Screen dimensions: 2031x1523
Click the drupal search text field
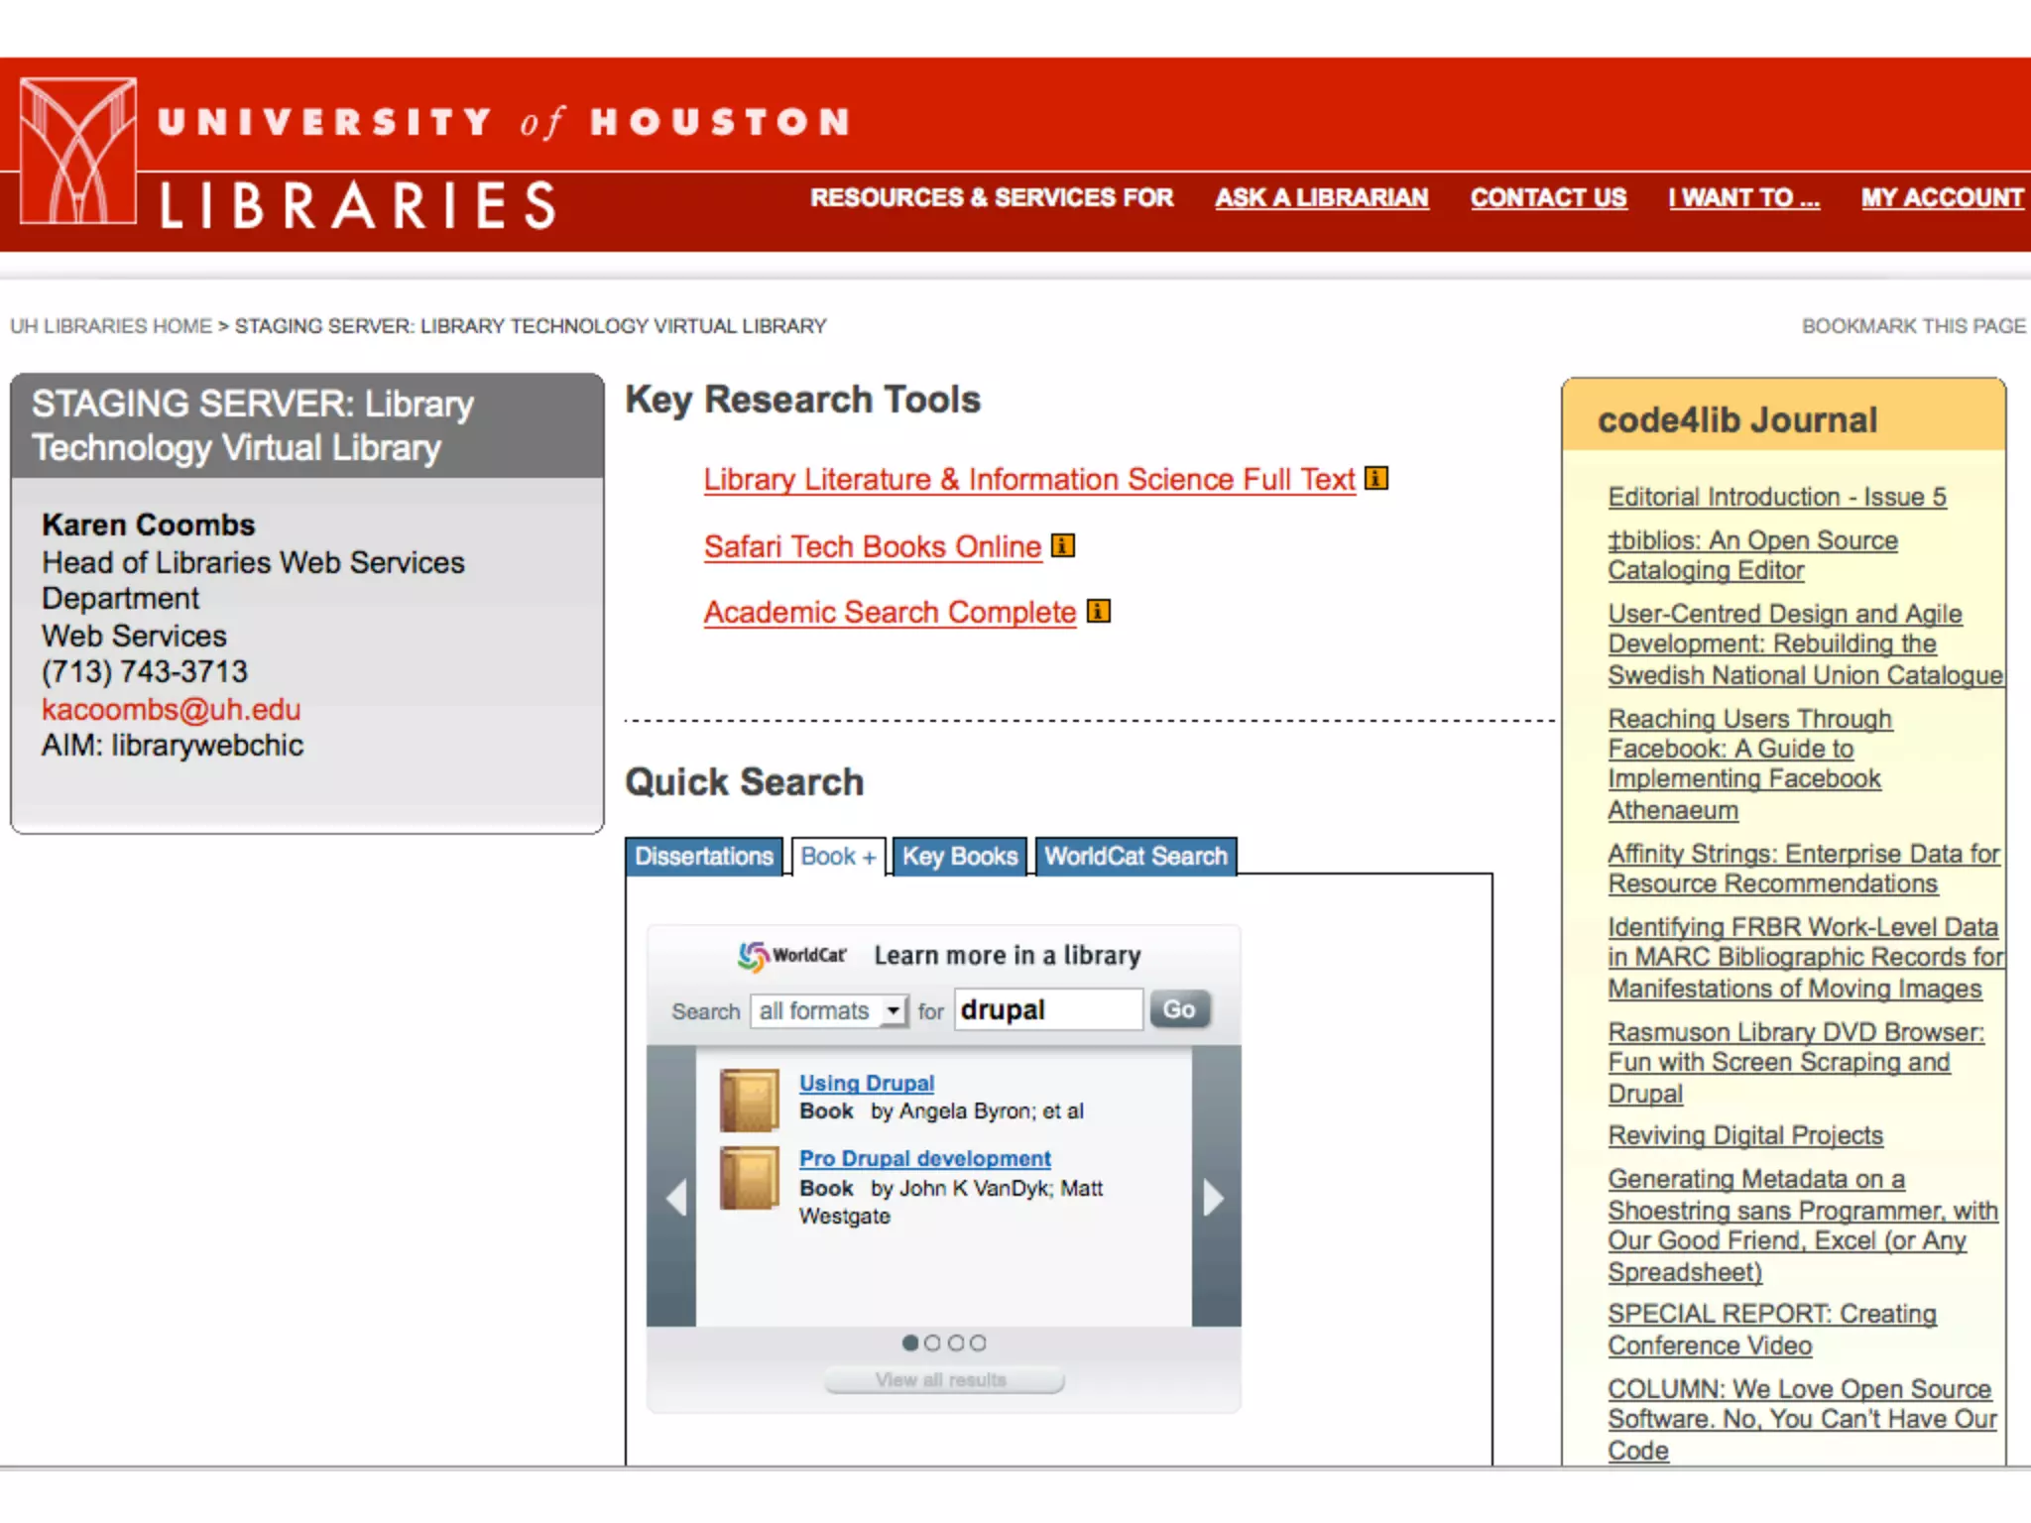1047,1009
